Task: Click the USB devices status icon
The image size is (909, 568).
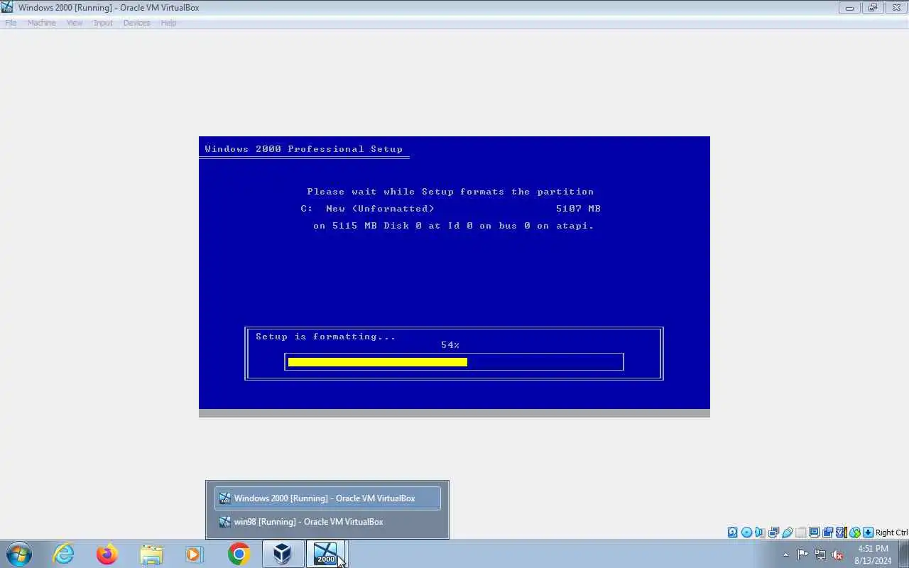Action: click(787, 532)
